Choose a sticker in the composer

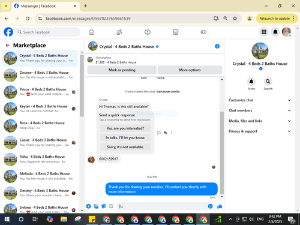click(x=104, y=206)
